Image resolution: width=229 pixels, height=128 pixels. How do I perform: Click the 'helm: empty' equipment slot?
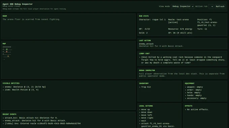(x=194, y=93)
